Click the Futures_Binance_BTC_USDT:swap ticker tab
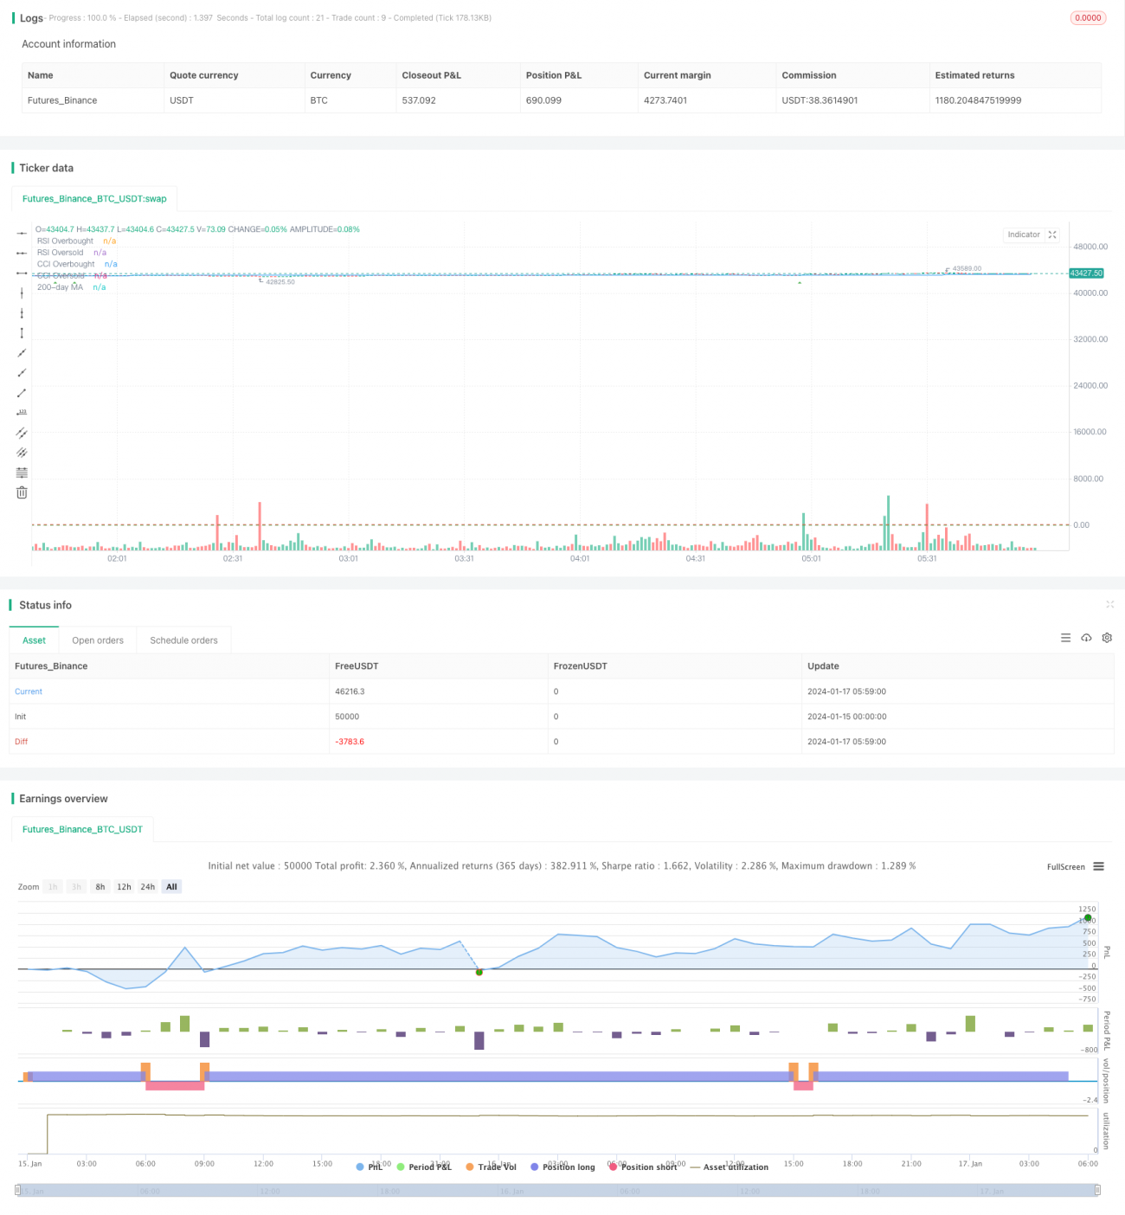The height and width of the screenshot is (1215, 1125). pos(93,198)
